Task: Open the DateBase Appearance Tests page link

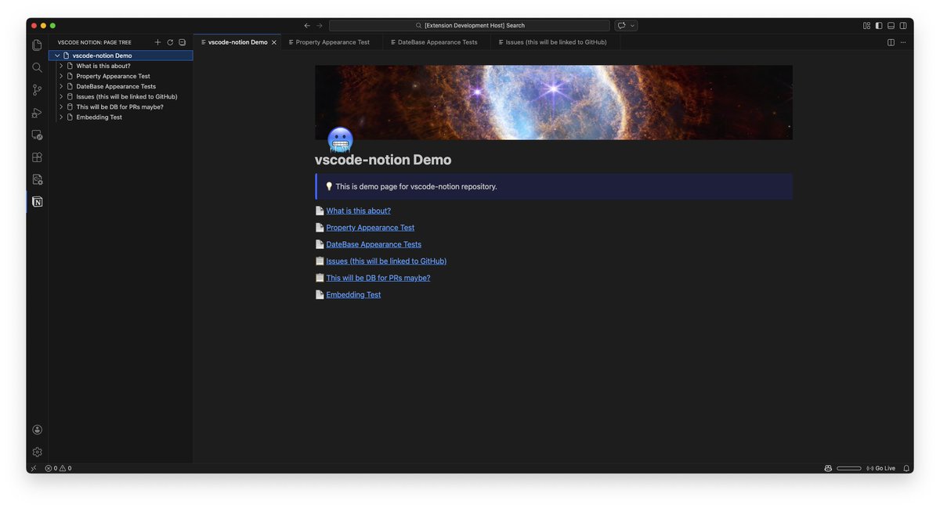Action: point(374,244)
